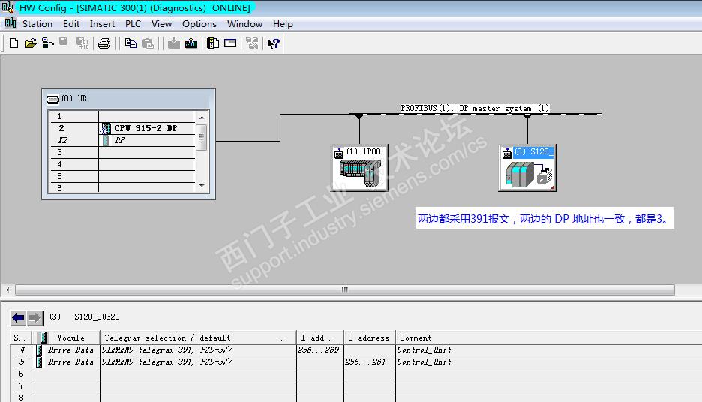Click the Module column header
The image size is (702, 402).
pos(67,337)
